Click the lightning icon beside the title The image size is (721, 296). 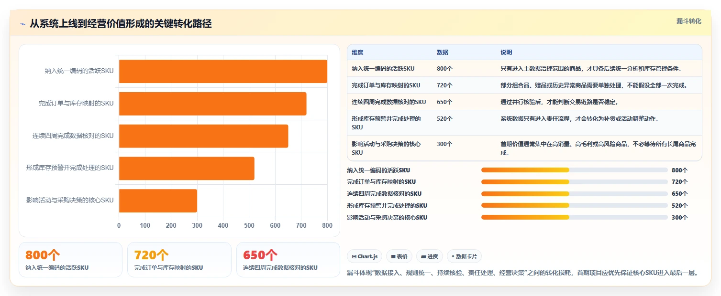(22, 24)
